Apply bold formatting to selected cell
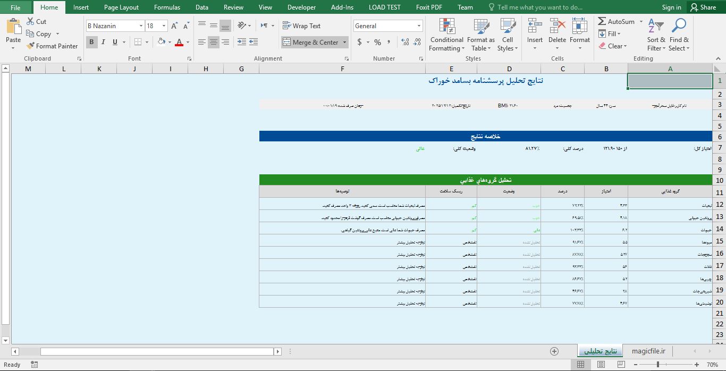The image size is (726, 371). point(91,41)
